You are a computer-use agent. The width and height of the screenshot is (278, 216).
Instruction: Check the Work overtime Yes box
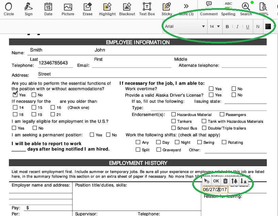[x=212, y=89]
